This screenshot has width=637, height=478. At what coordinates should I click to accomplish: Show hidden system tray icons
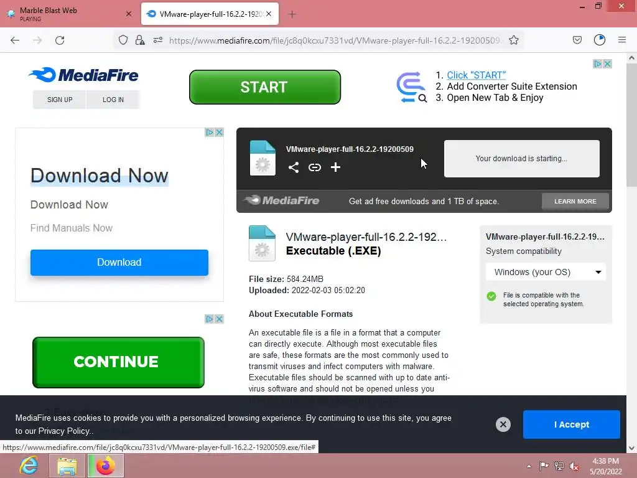529,466
